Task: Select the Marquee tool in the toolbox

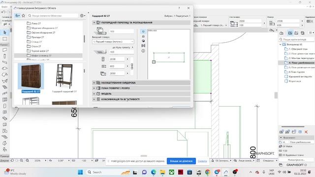Action: (x=5, y=39)
